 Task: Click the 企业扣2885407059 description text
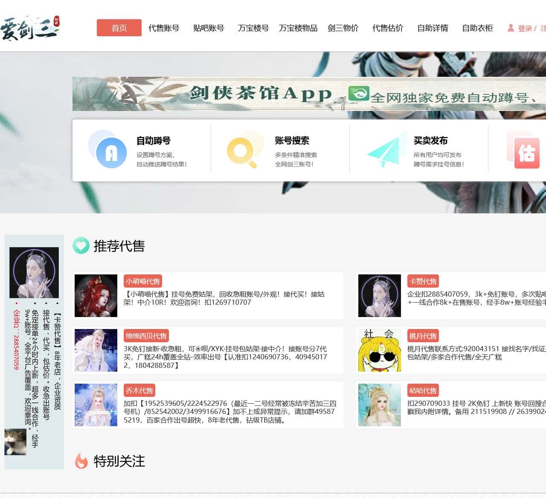pos(476,298)
